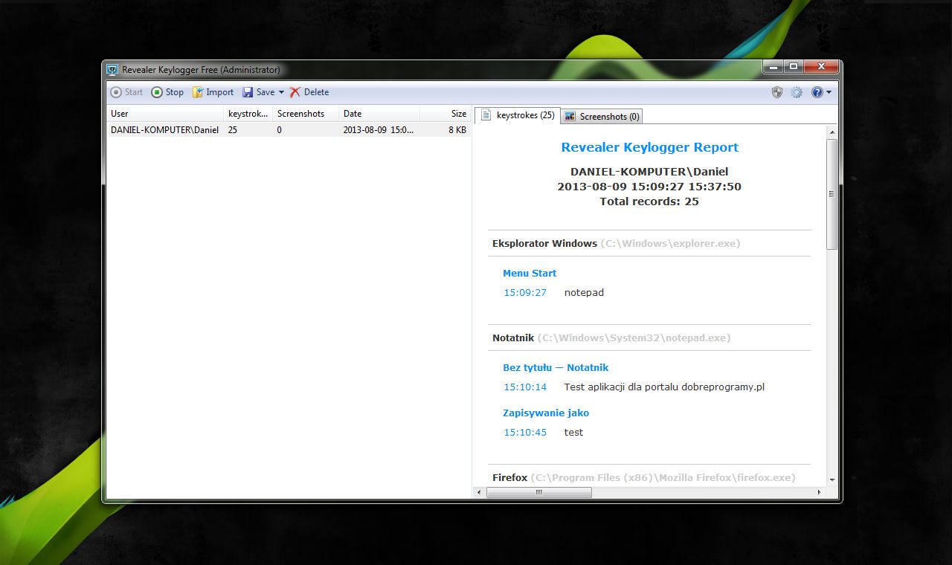This screenshot has height=565, width=952.
Task: Click the logged text 'Test aplikacji dla portalu dobreprogramy.pl'
Action: pos(664,387)
